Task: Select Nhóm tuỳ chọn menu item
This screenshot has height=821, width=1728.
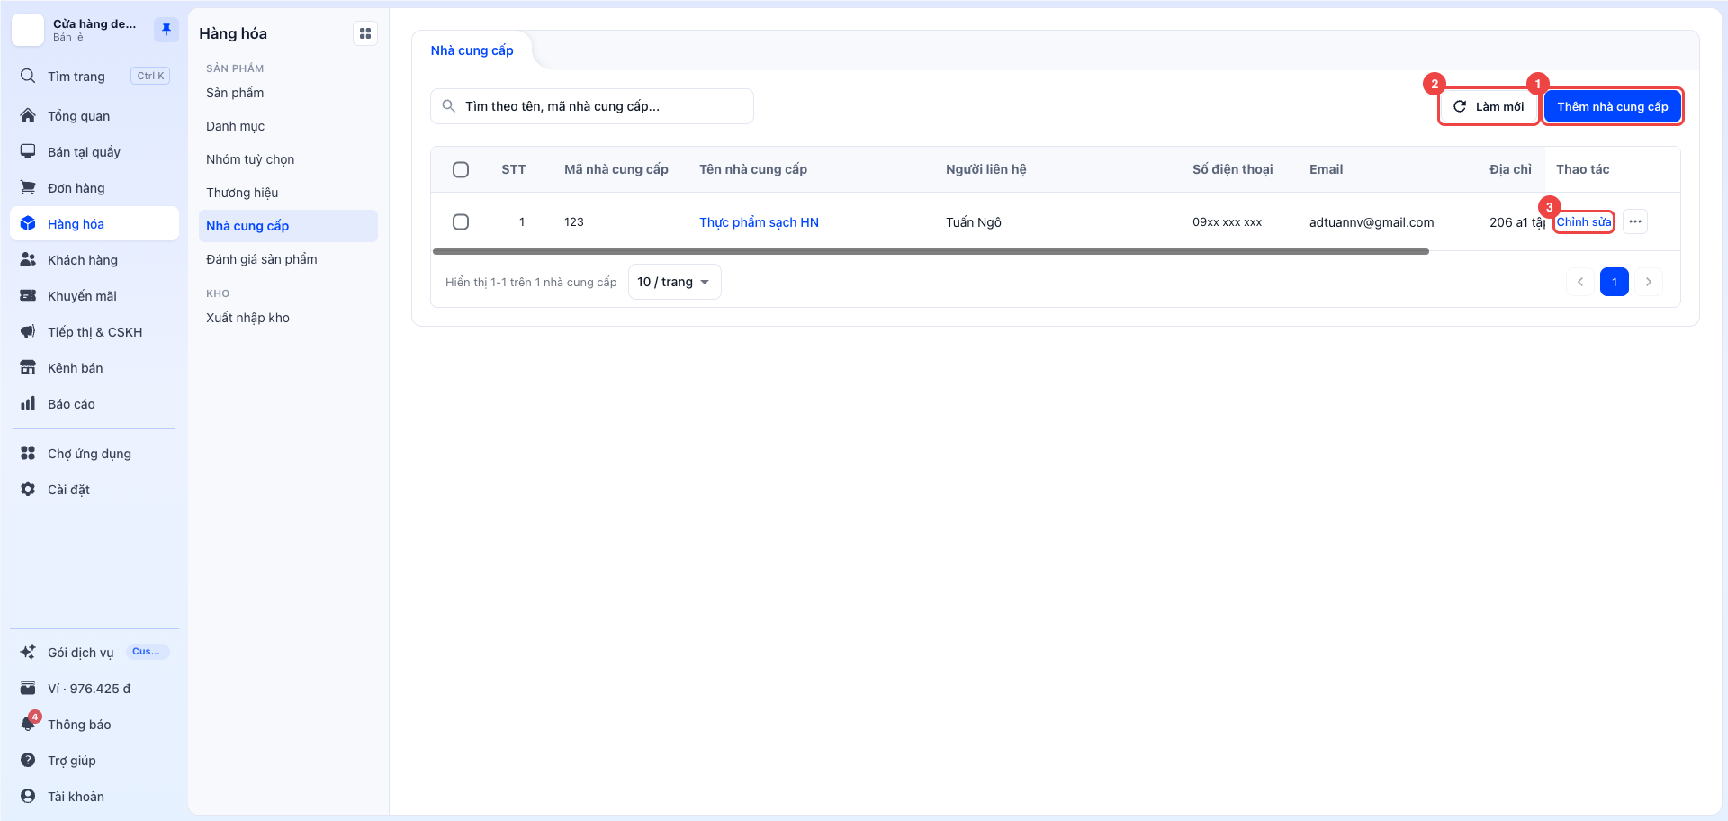Action: [288, 159]
